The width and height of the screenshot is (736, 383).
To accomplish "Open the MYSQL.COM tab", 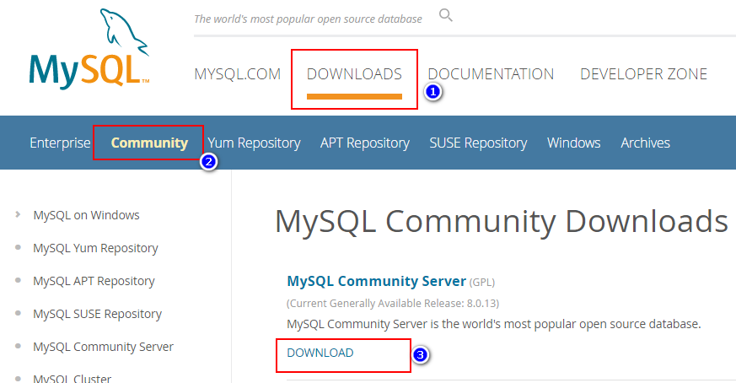I will [x=238, y=73].
